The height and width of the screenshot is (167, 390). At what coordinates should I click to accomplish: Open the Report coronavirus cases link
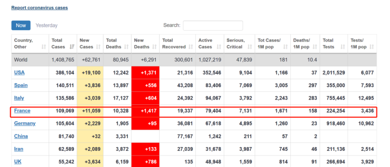39,8
